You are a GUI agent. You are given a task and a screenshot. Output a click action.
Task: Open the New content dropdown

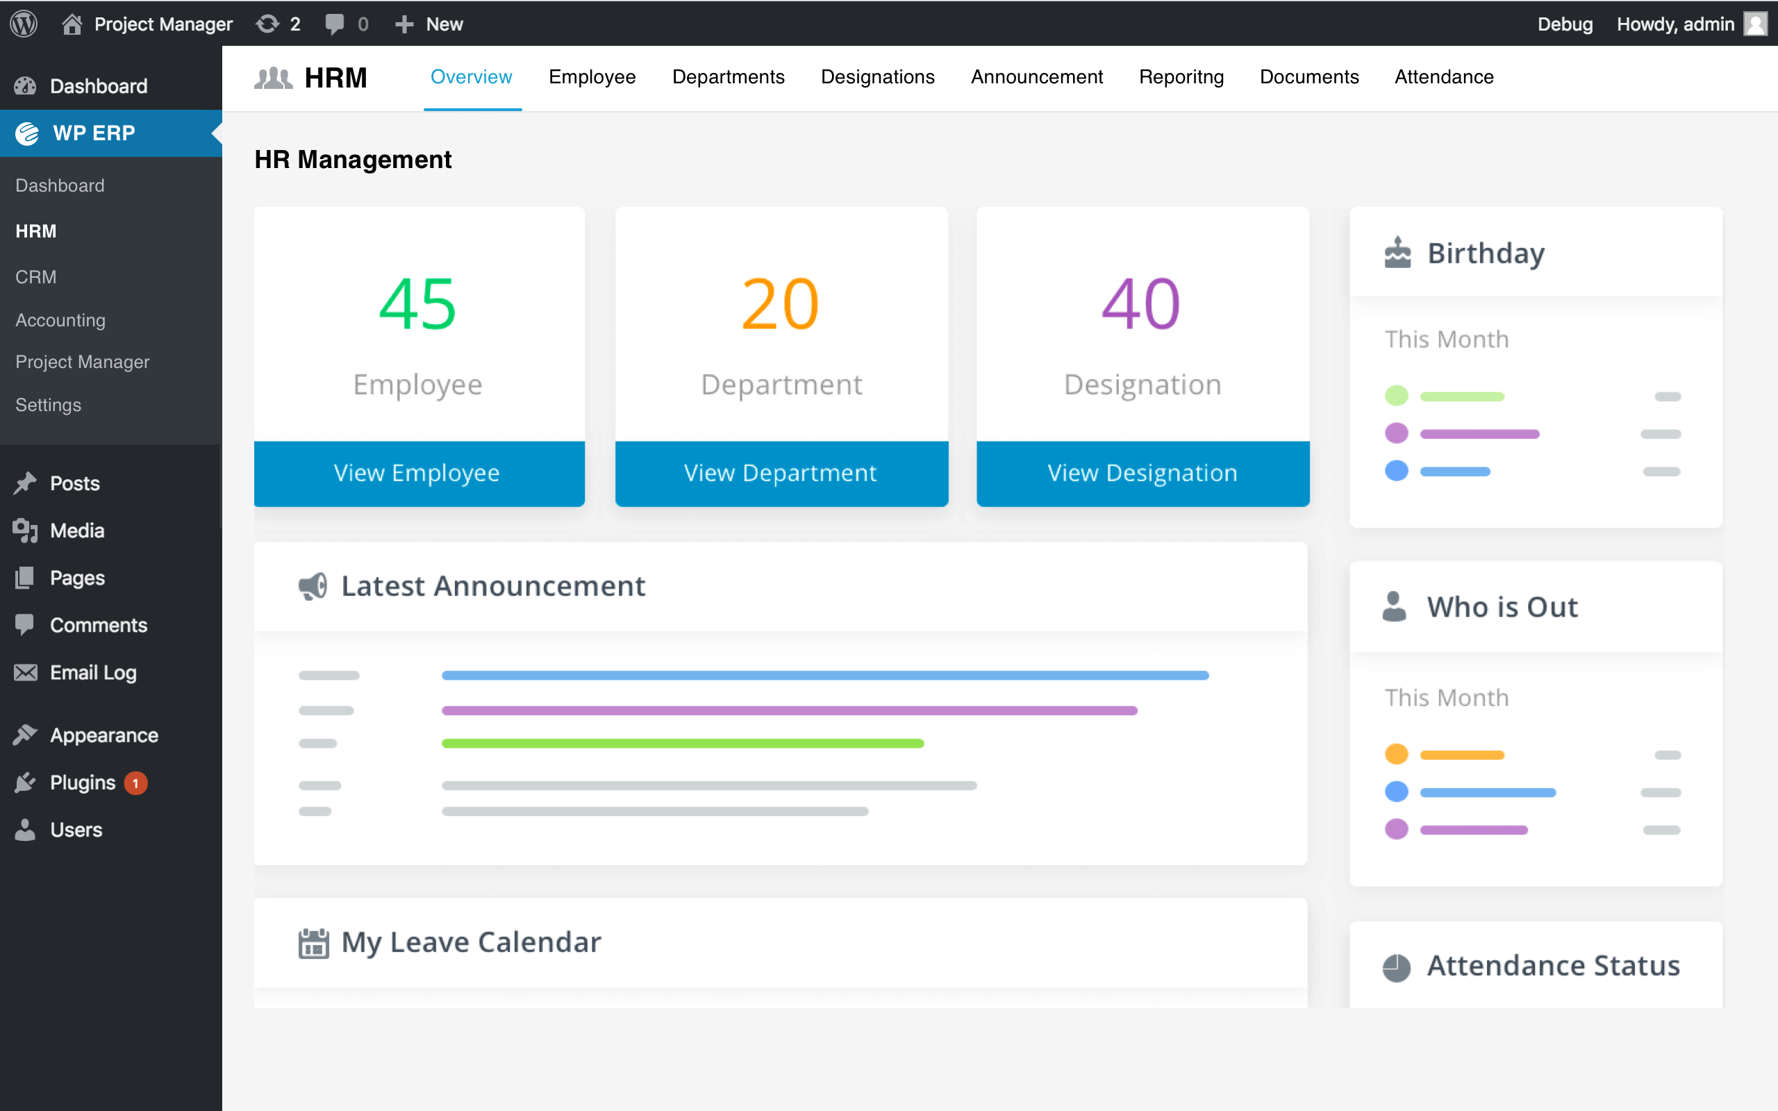pos(429,24)
